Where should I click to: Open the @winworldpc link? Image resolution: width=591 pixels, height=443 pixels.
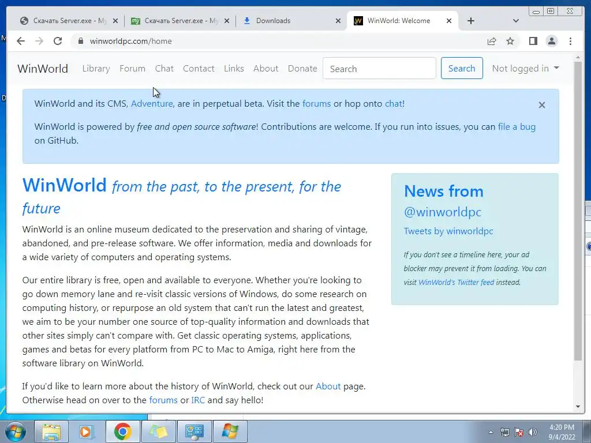click(x=443, y=212)
